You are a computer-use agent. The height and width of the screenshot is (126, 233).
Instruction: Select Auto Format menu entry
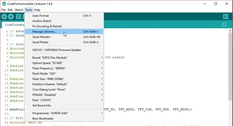[x=64, y=16]
